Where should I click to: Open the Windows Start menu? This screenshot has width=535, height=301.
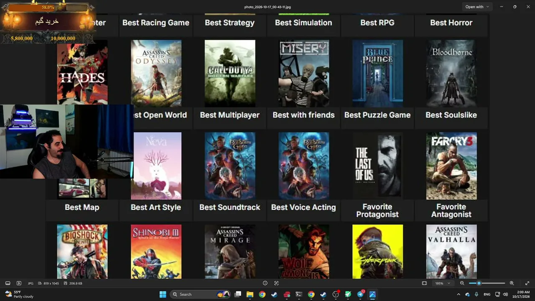(x=163, y=294)
